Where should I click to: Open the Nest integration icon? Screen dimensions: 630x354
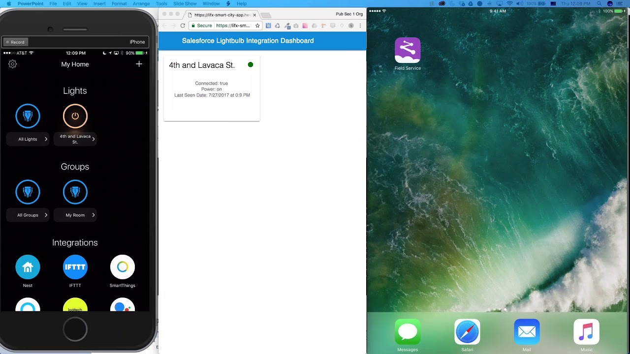tap(28, 267)
